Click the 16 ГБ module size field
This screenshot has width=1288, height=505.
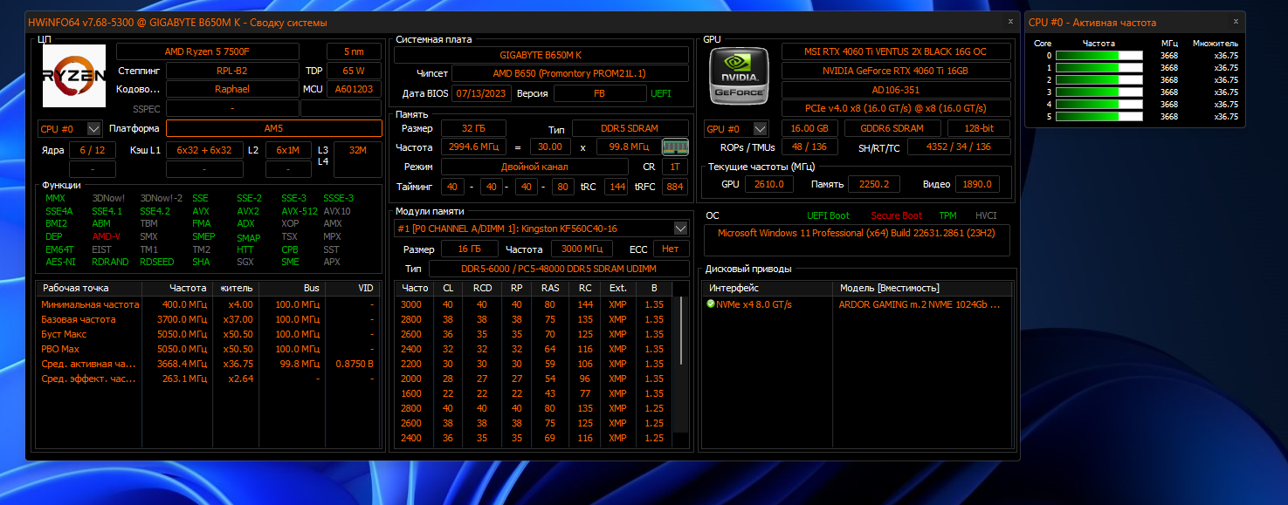point(468,249)
